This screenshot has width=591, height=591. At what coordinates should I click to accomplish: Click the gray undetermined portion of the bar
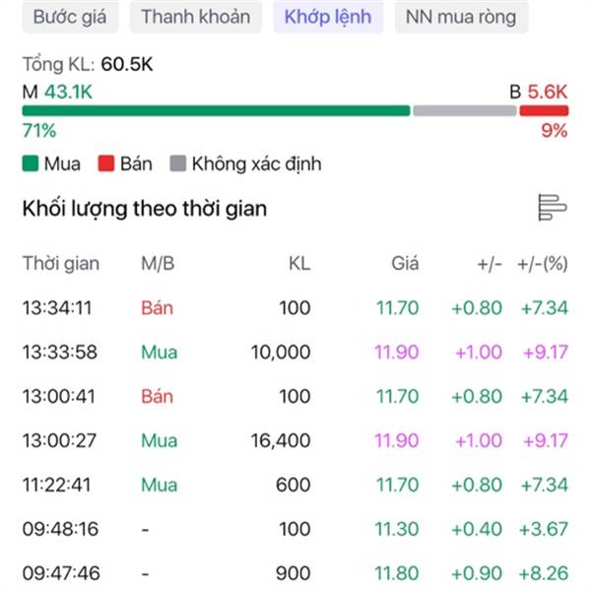click(464, 110)
